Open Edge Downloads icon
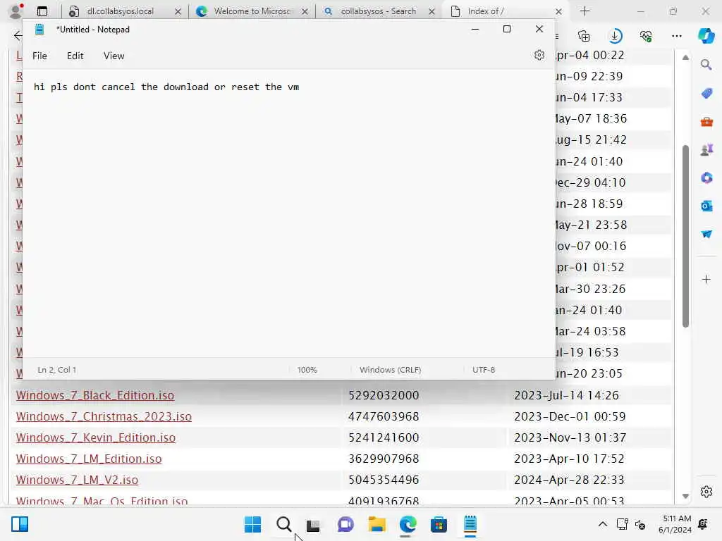Viewport: 722px width, 541px height. [615, 36]
